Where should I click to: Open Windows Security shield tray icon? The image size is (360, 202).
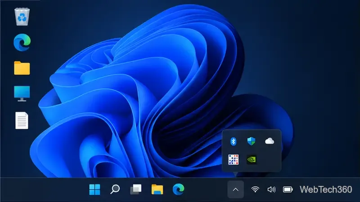click(251, 141)
